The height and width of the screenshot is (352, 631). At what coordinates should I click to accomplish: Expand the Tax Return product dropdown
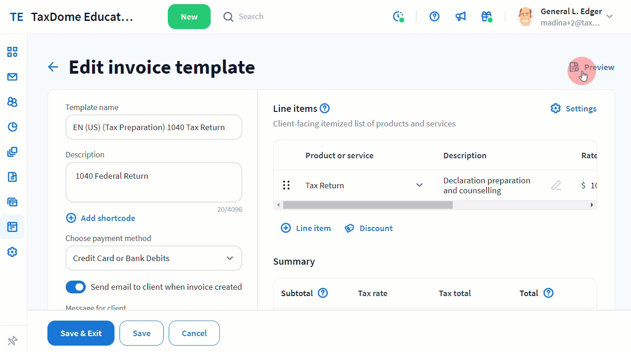(419, 185)
